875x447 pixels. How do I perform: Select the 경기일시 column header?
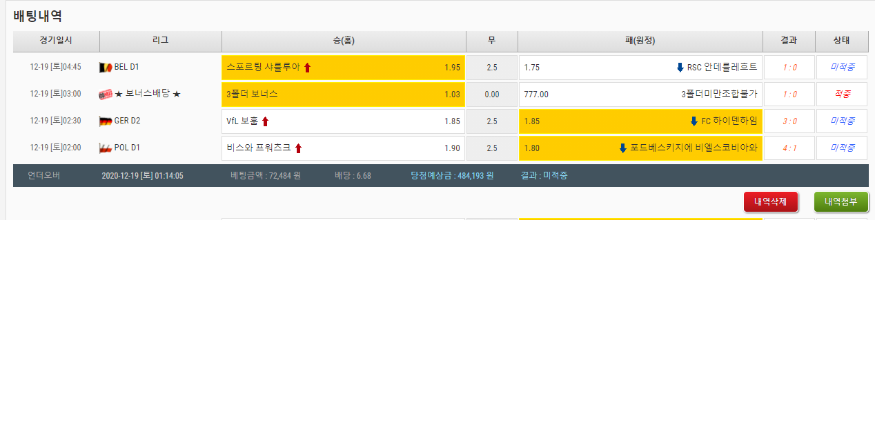point(56,41)
